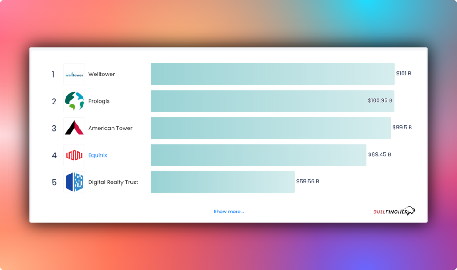Click the Welltower company logo
Image resolution: width=457 pixels, height=270 pixels.
[75, 75]
